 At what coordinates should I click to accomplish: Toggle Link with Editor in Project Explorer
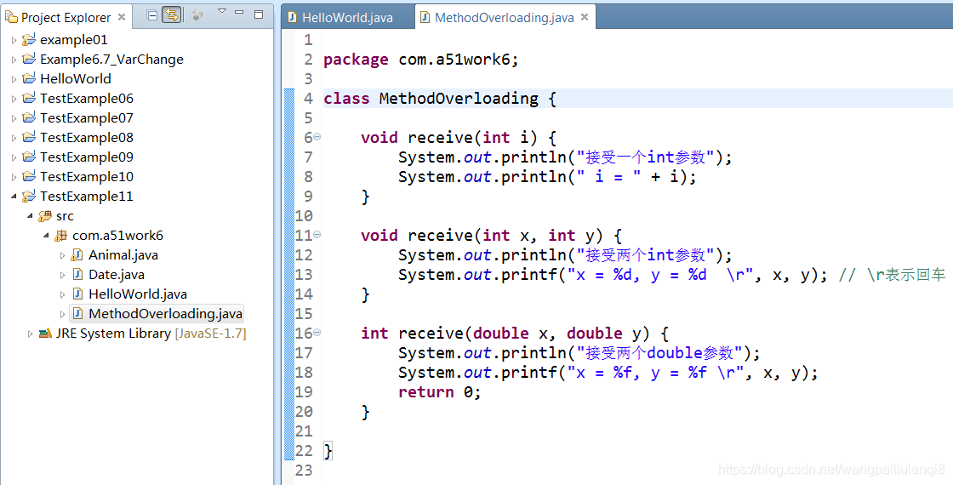pyautogui.click(x=172, y=15)
